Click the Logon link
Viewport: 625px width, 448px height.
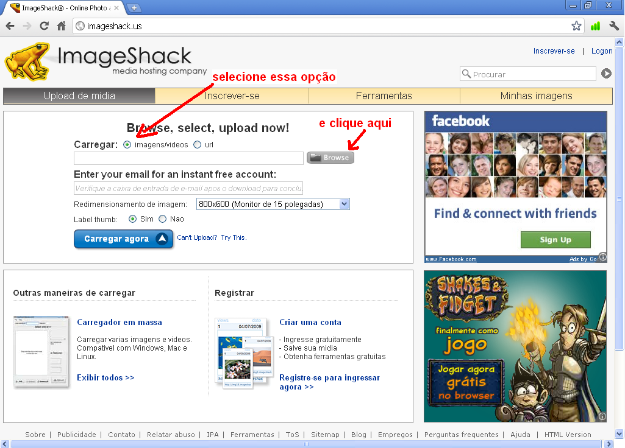click(x=602, y=51)
